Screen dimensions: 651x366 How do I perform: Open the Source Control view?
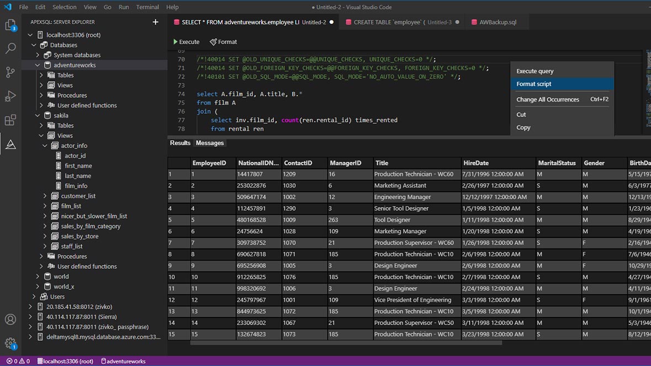pos(12,72)
